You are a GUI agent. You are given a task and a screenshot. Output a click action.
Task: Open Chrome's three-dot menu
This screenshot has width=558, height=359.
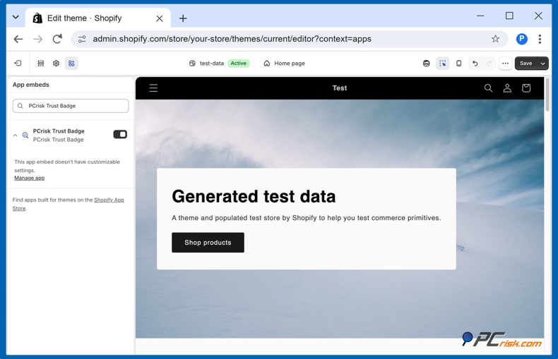[x=540, y=39]
